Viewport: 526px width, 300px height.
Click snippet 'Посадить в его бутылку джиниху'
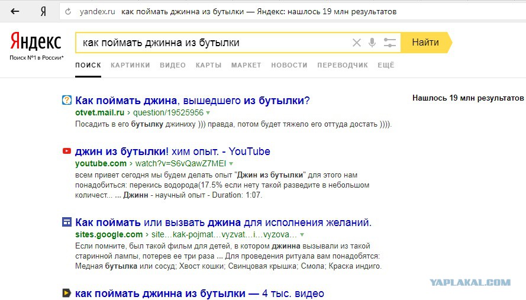tap(135, 124)
